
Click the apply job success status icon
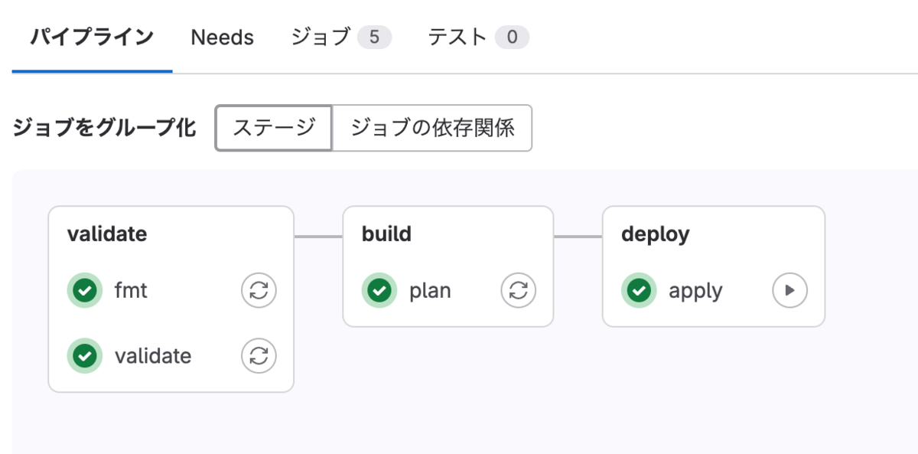639,290
